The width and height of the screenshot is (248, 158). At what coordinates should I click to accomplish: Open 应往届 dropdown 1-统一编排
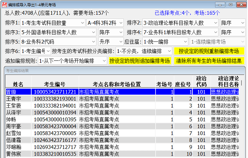click(x=165, y=42)
